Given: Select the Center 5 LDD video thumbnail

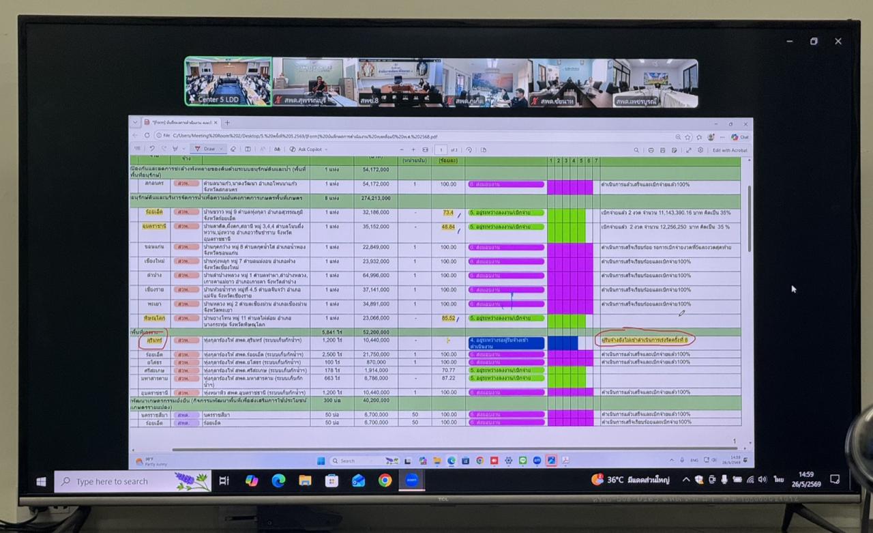Looking at the screenshot, I should [x=228, y=82].
